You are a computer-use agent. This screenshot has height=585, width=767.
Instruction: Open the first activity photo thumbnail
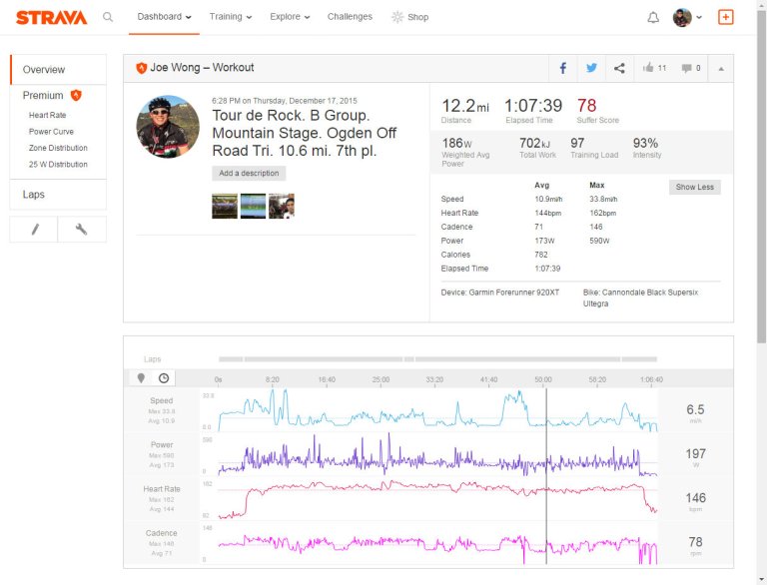pyautogui.click(x=225, y=206)
